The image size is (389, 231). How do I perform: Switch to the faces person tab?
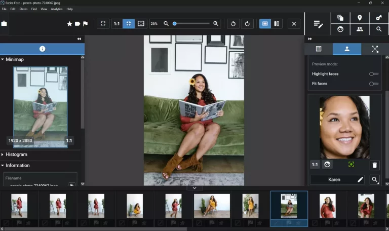pyautogui.click(x=346, y=49)
